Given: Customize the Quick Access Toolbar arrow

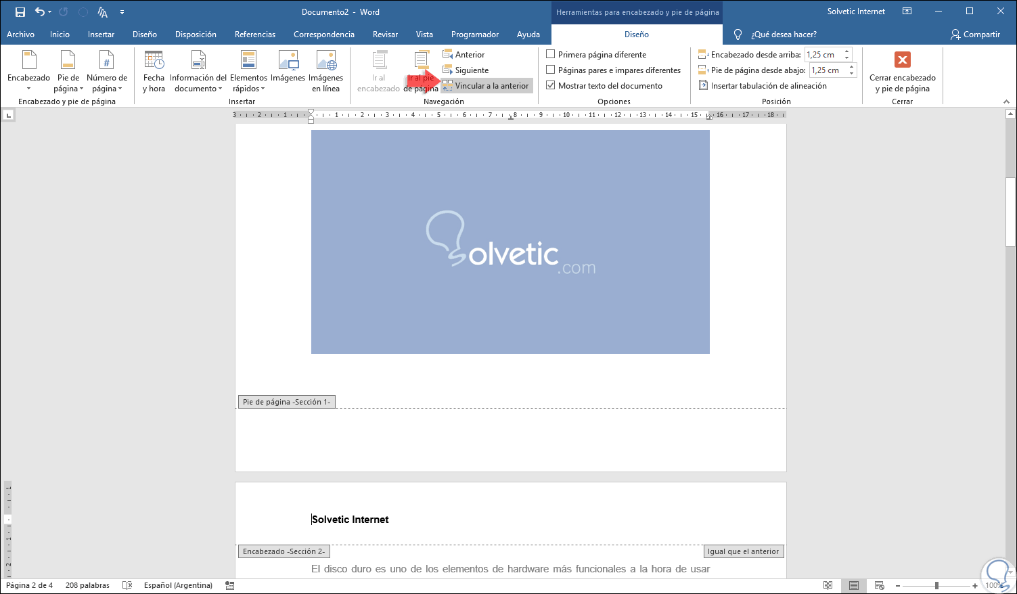Looking at the screenshot, I should click(122, 12).
